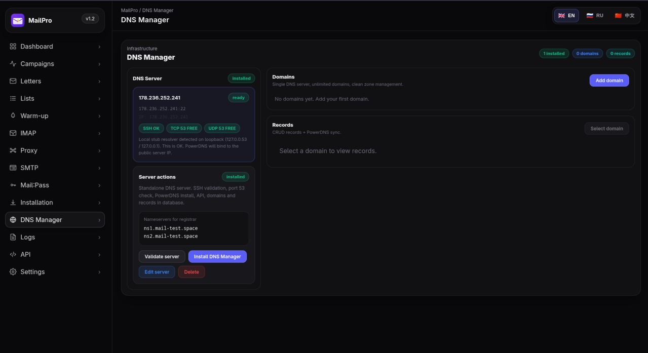648x353 pixels.
Task: Expand the Settings menu chevron
Action: point(99,272)
